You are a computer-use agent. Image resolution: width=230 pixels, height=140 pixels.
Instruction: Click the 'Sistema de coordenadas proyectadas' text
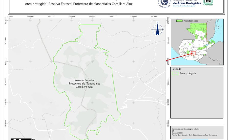(x=186, y=129)
